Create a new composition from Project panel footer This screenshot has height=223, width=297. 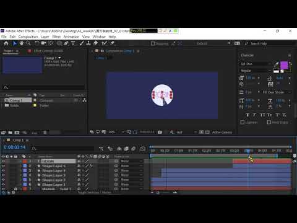pos(17,133)
